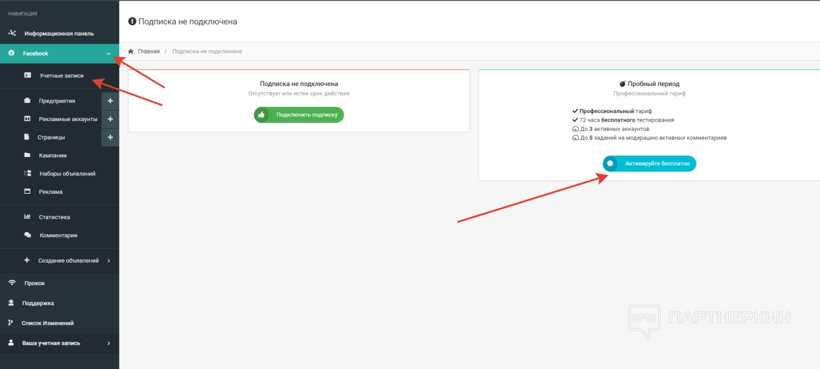Click the home icon in breadcrumb
Image resolution: width=820 pixels, height=369 pixels.
pyautogui.click(x=131, y=51)
